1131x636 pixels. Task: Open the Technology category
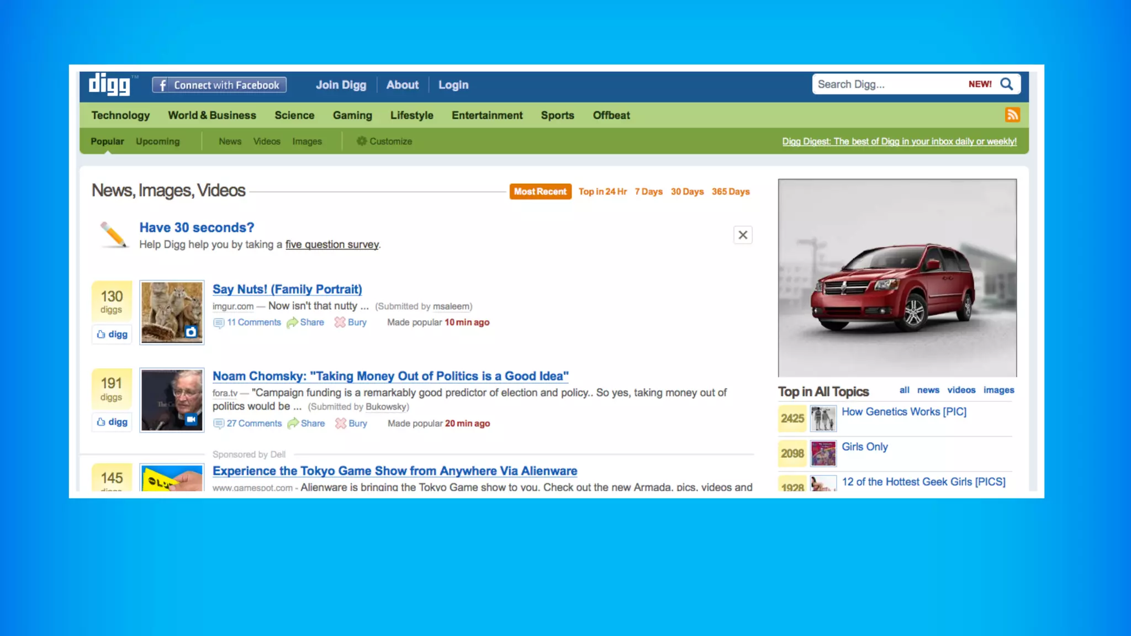click(x=120, y=115)
